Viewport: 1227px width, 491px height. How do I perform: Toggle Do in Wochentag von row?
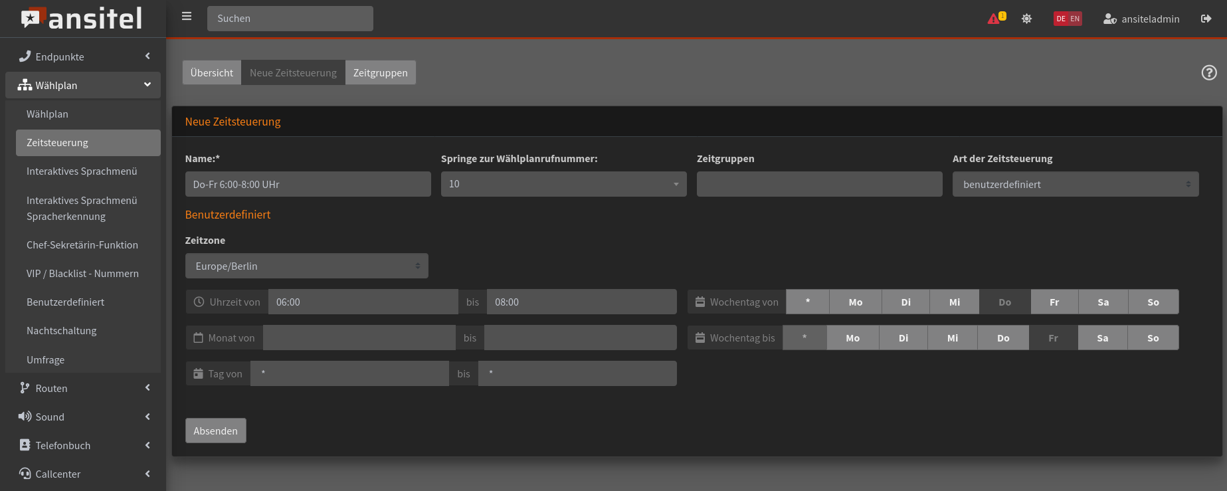point(1004,302)
